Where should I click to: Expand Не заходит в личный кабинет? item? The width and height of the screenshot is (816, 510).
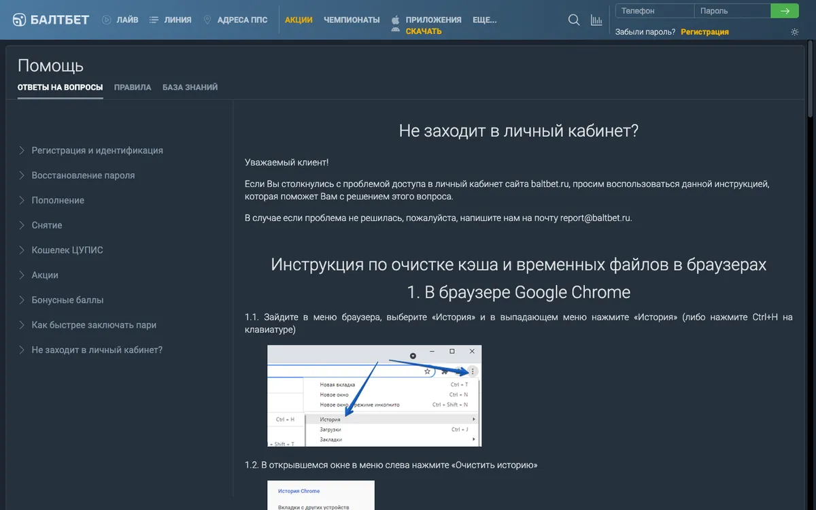pos(97,350)
